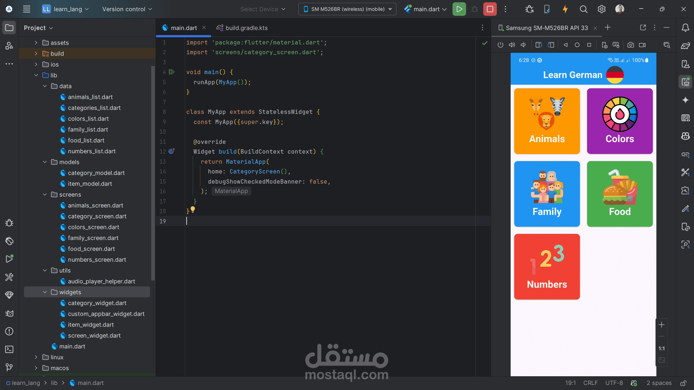This screenshot has height=390, width=694.
Task: Open the Version control dropdown
Action: [127, 9]
